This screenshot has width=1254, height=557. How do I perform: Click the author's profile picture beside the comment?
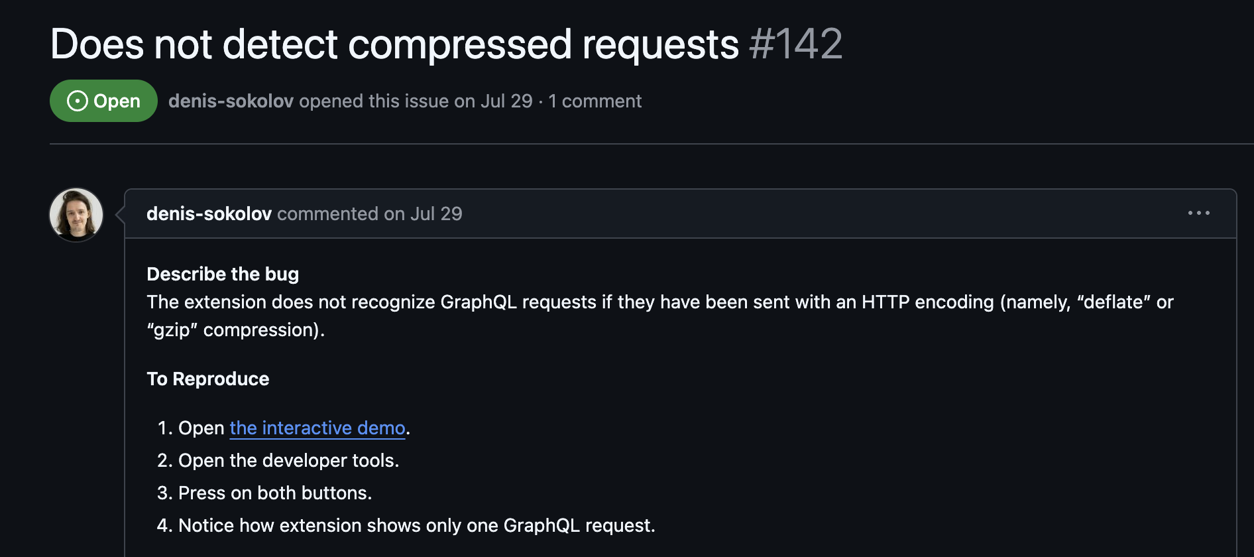pos(76,215)
